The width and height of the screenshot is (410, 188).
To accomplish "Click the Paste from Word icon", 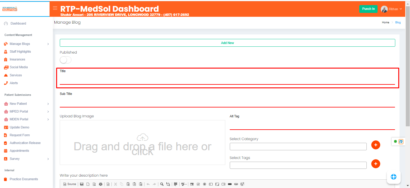I will click(x=141, y=184).
